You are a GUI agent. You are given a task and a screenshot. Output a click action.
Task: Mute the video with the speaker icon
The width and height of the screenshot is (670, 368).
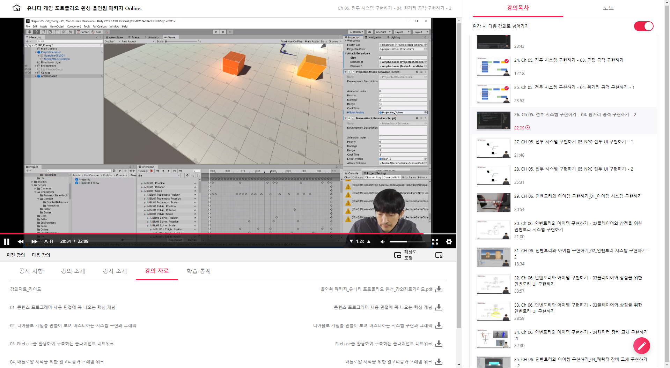pos(383,241)
